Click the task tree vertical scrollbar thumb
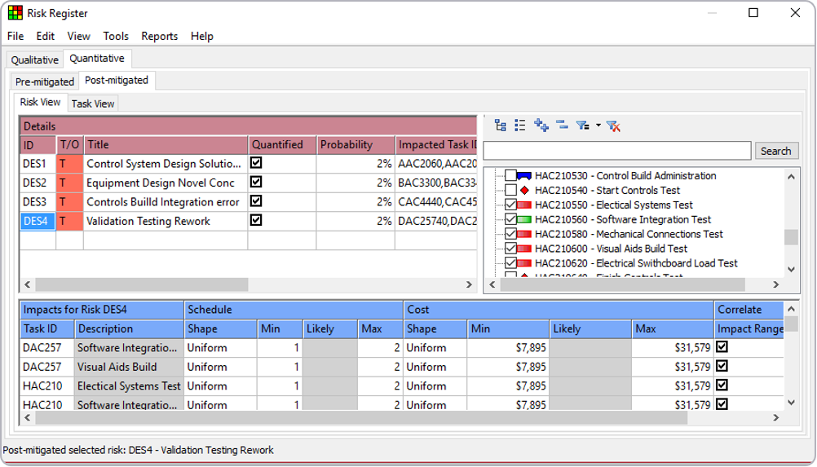The image size is (817, 467). 792,237
